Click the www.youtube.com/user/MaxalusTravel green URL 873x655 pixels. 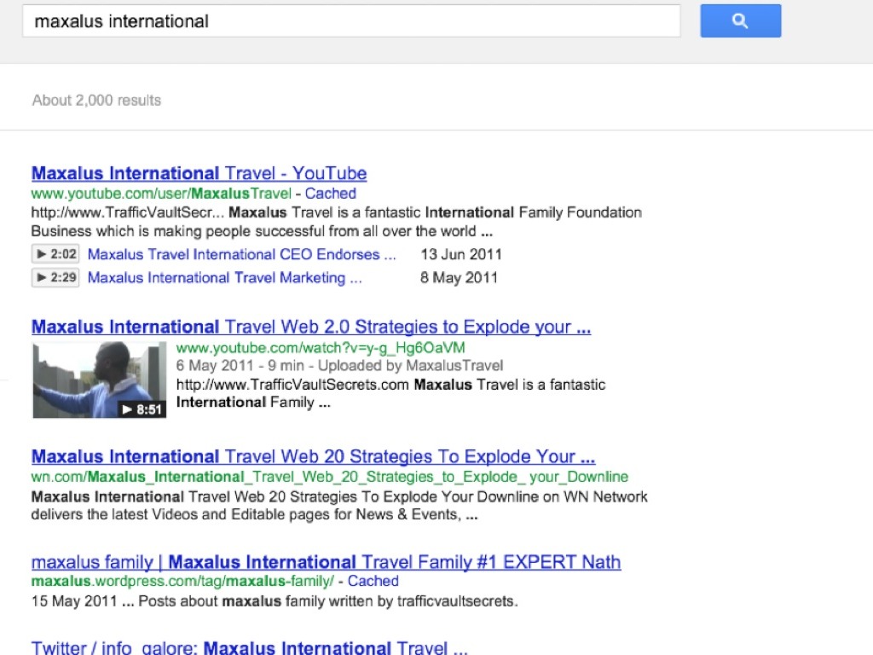[x=161, y=194]
